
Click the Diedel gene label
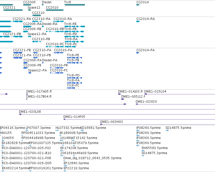46,2
